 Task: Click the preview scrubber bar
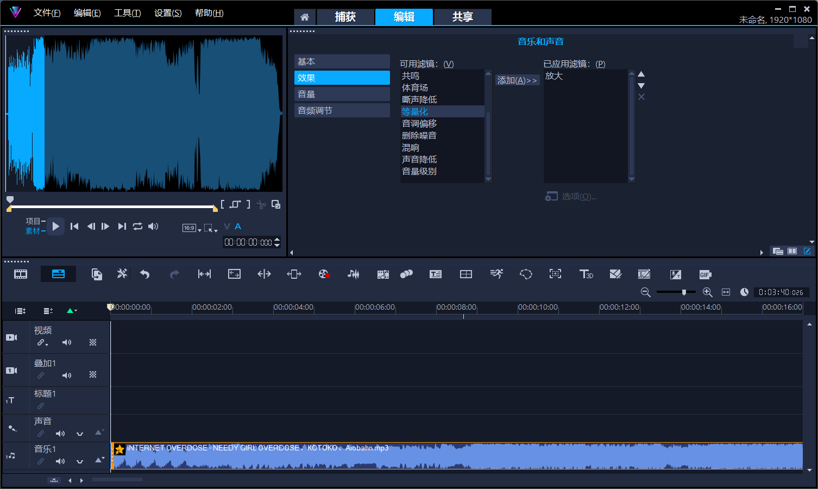(112, 207)
